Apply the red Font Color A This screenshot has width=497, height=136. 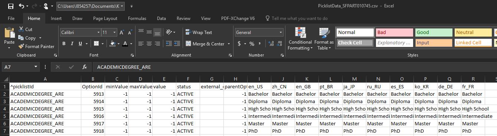click(125, 44)
